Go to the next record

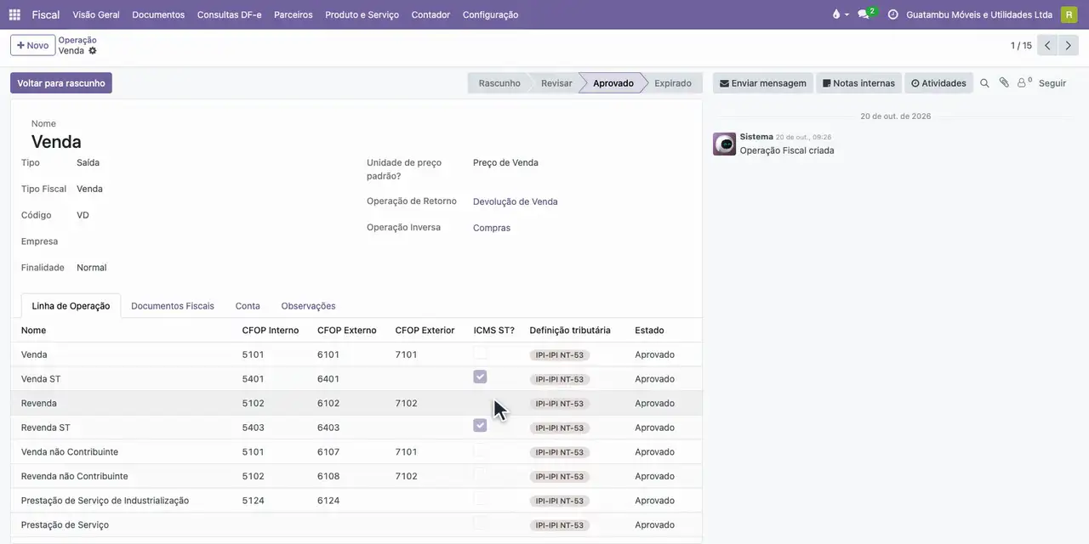pos(1069,45)
